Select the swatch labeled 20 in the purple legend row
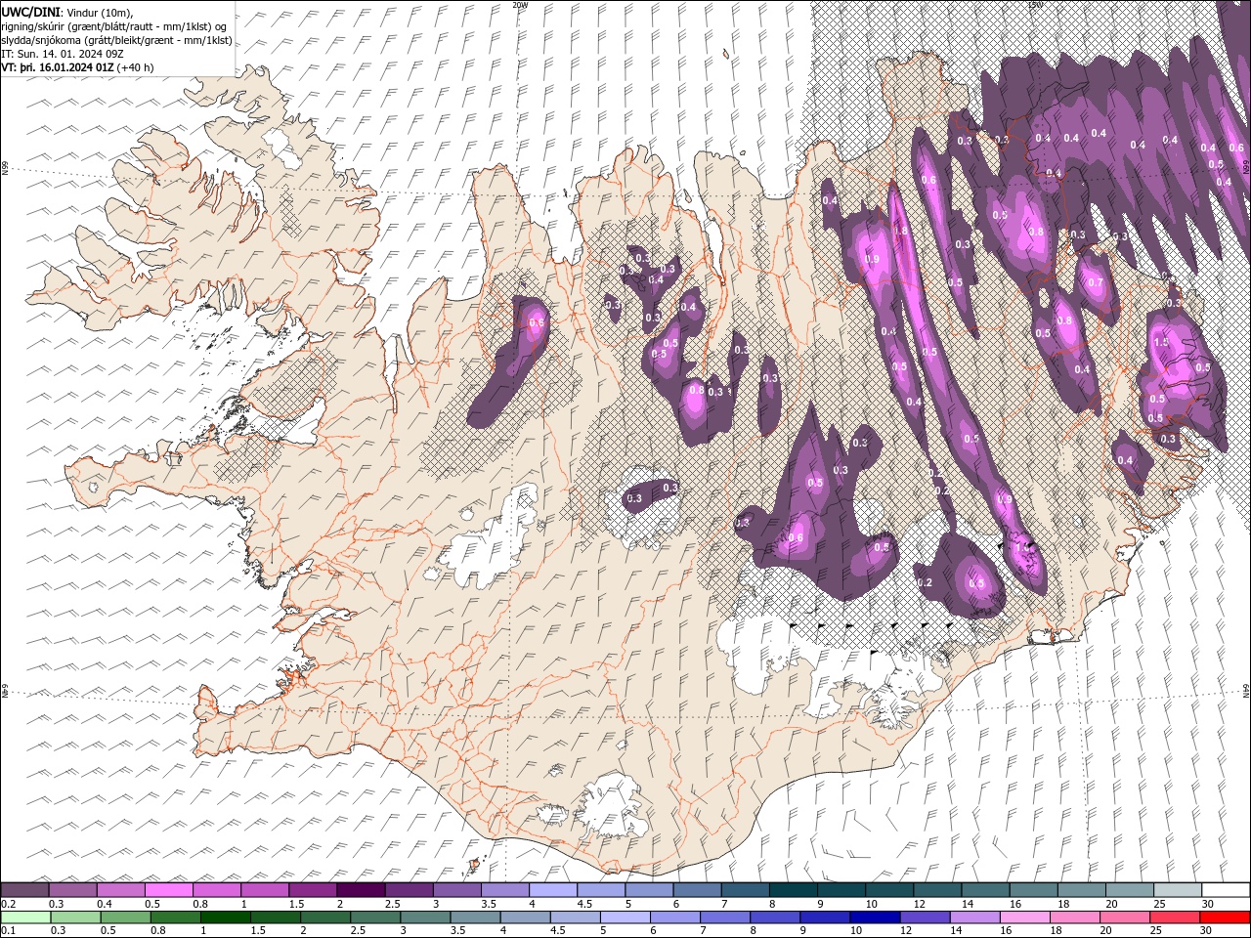 (1129, 890)
